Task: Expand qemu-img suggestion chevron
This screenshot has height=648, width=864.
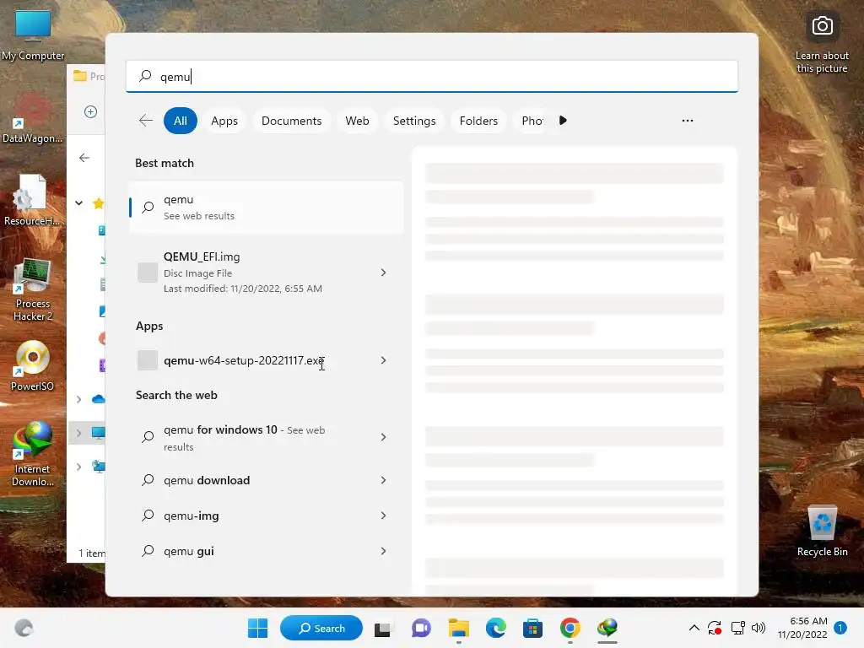Action: tap(384, 516)
